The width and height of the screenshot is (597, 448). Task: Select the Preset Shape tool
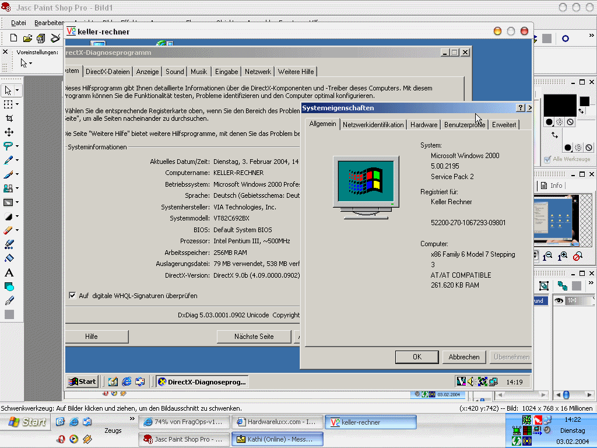pyautogui.click(x=9, y=286)
